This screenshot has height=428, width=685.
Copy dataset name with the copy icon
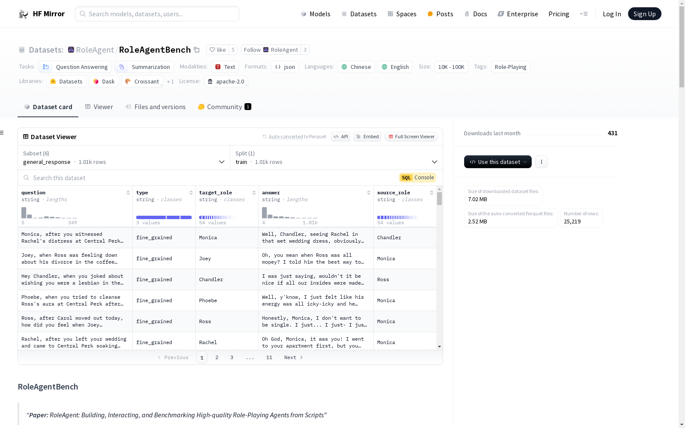[197, 50]
